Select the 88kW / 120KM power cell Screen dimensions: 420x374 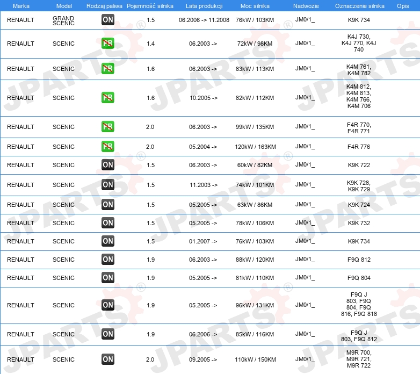click(255, 260)
